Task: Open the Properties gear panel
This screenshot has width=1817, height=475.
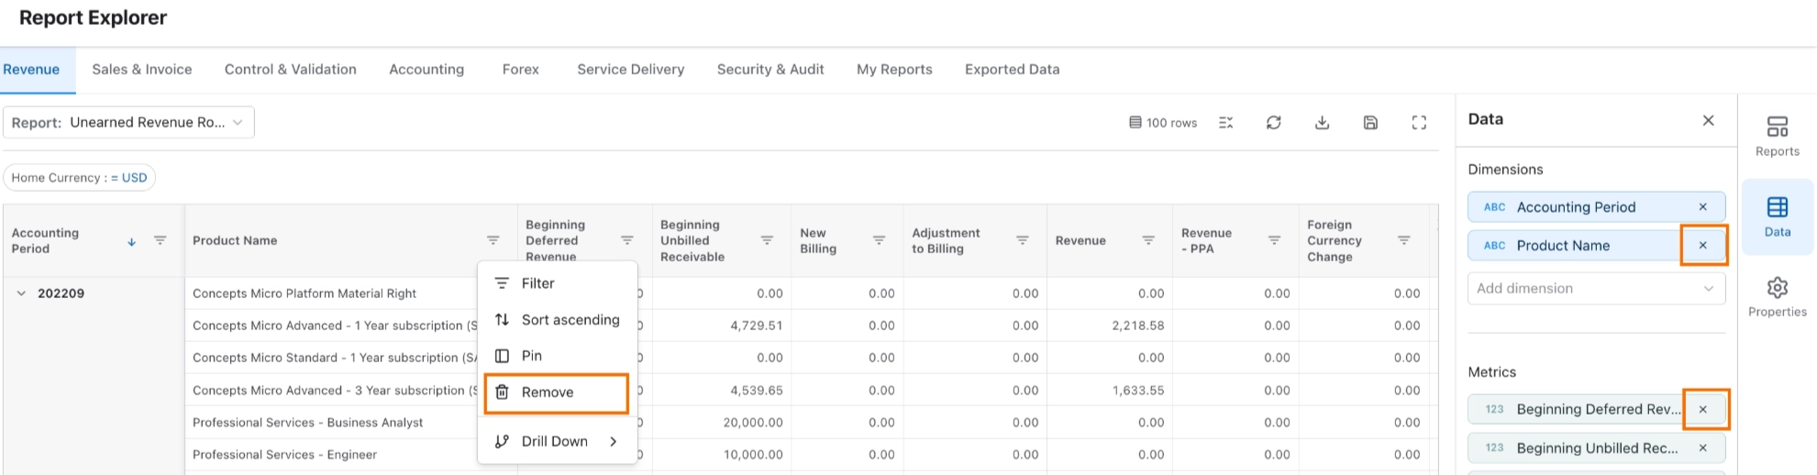Action: [1777, 297]
